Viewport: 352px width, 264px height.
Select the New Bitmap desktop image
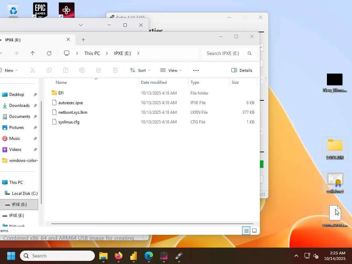(x=335, y=83)
